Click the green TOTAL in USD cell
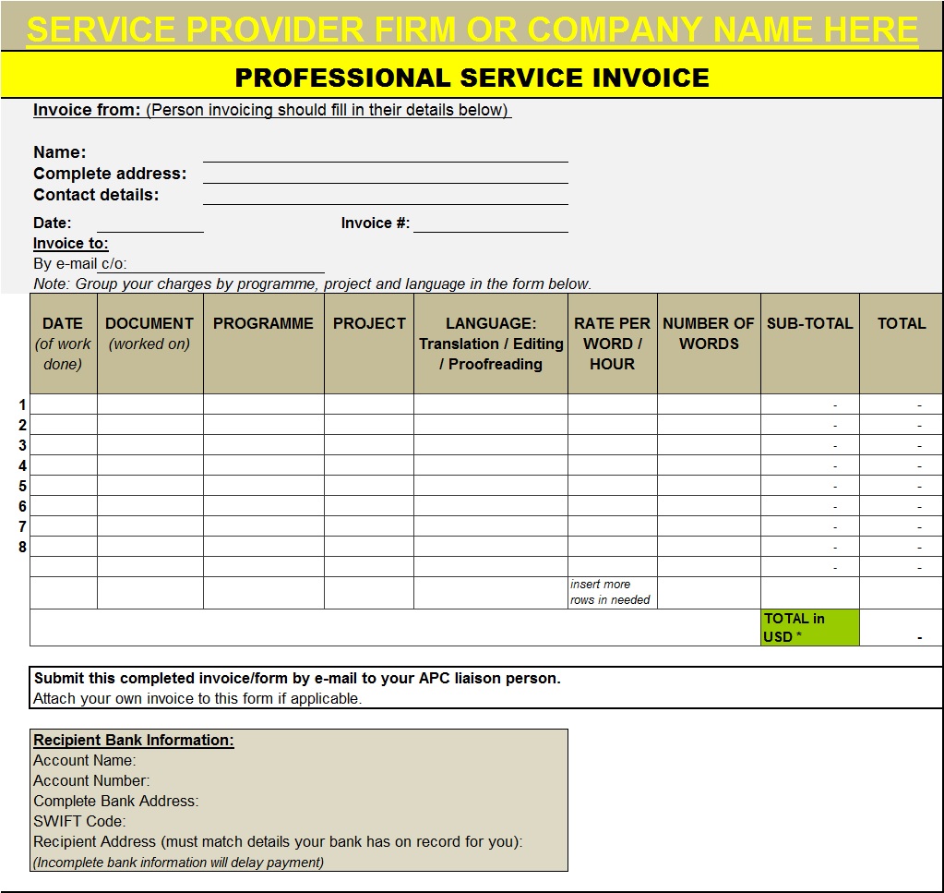 810,628
